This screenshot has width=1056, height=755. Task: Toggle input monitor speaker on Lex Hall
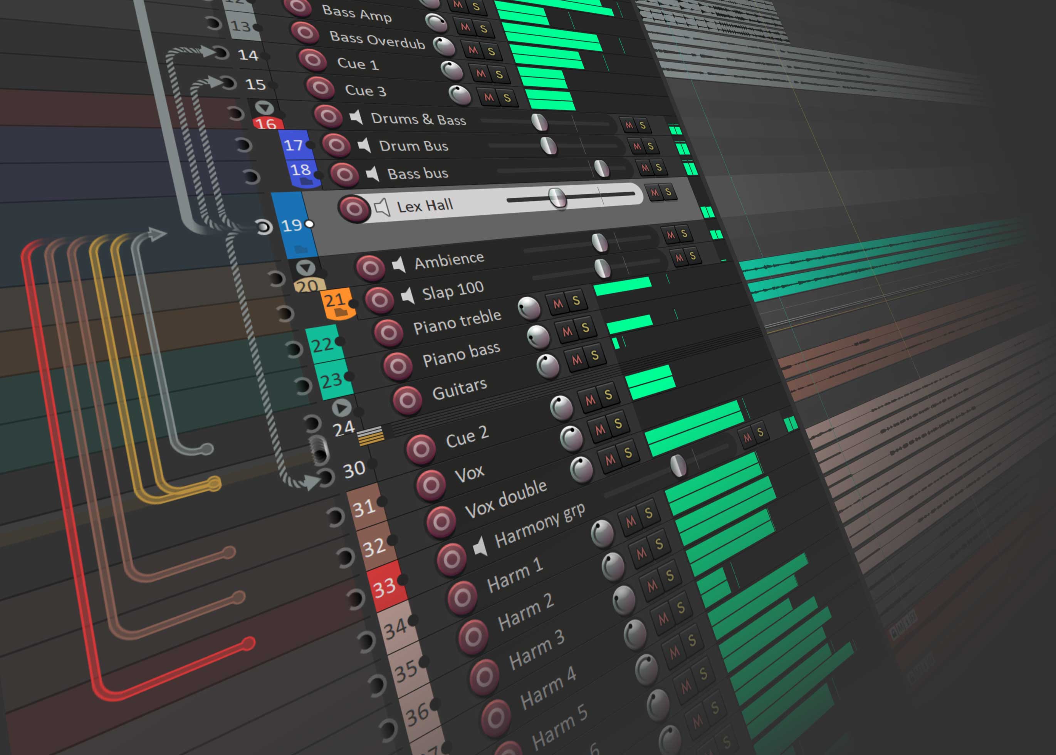(x=382, y=207)
